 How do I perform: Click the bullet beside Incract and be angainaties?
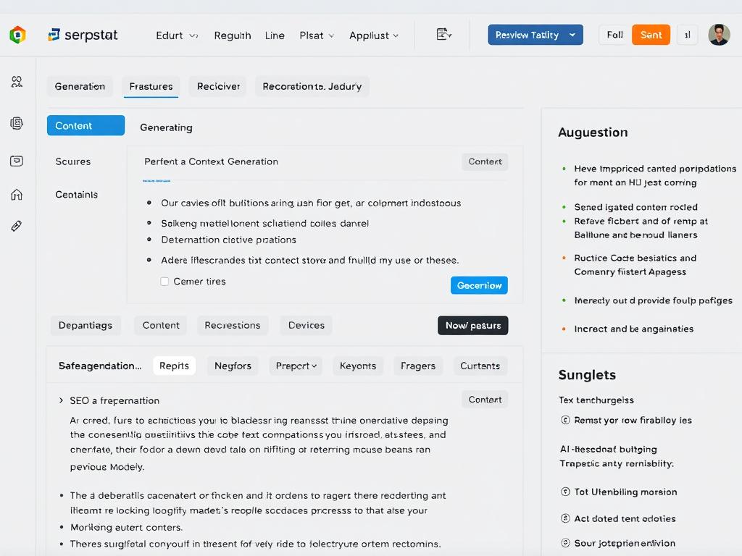[565, 329]
